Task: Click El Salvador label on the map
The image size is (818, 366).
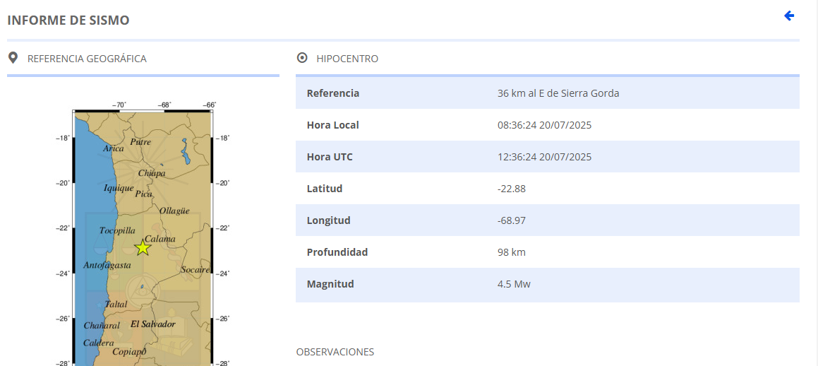Action: (x=153, y=324)
